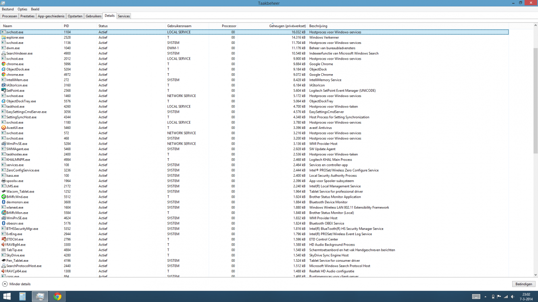This screenshot has width=538, height=302.
Task: Open the Bestand menu
Action: pyautogui.click(x=8, y=9)
